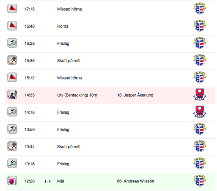Viewport: 217px width, 191px height.
Task: Select the 1-1 score label
Action: point(47,182)
